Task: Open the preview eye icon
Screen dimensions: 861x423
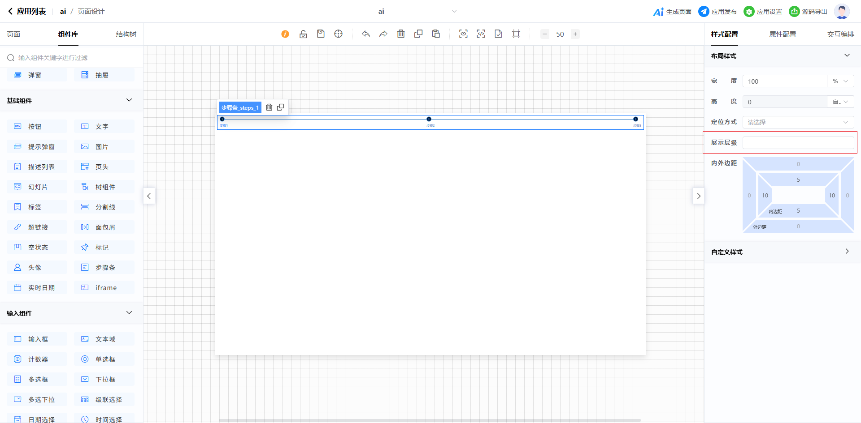Action: [463, 34]
